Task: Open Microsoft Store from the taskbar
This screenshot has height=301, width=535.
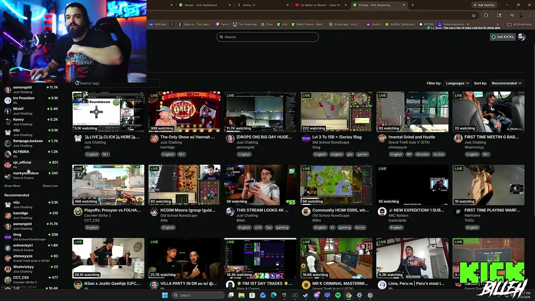Action: [252, 295]
